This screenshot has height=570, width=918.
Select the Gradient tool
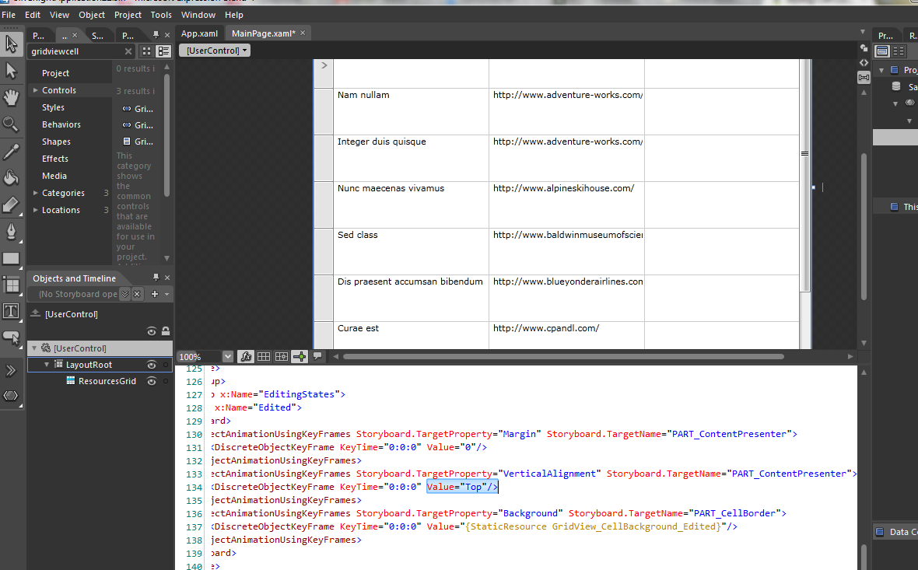[x=11, y=205]
